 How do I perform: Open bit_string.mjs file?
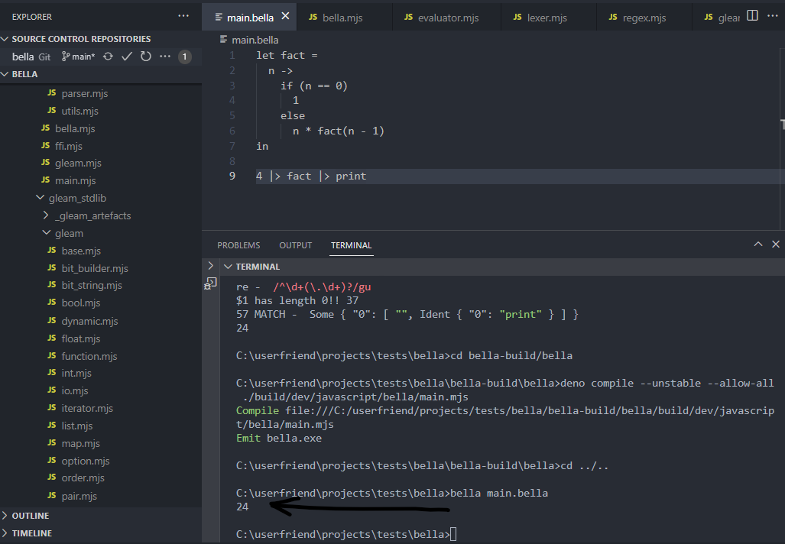click(x=92, y=285)
